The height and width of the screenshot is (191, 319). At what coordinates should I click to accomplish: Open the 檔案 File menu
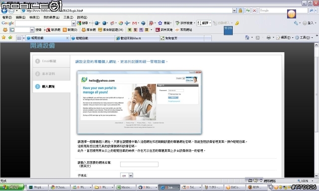point(7,17)
